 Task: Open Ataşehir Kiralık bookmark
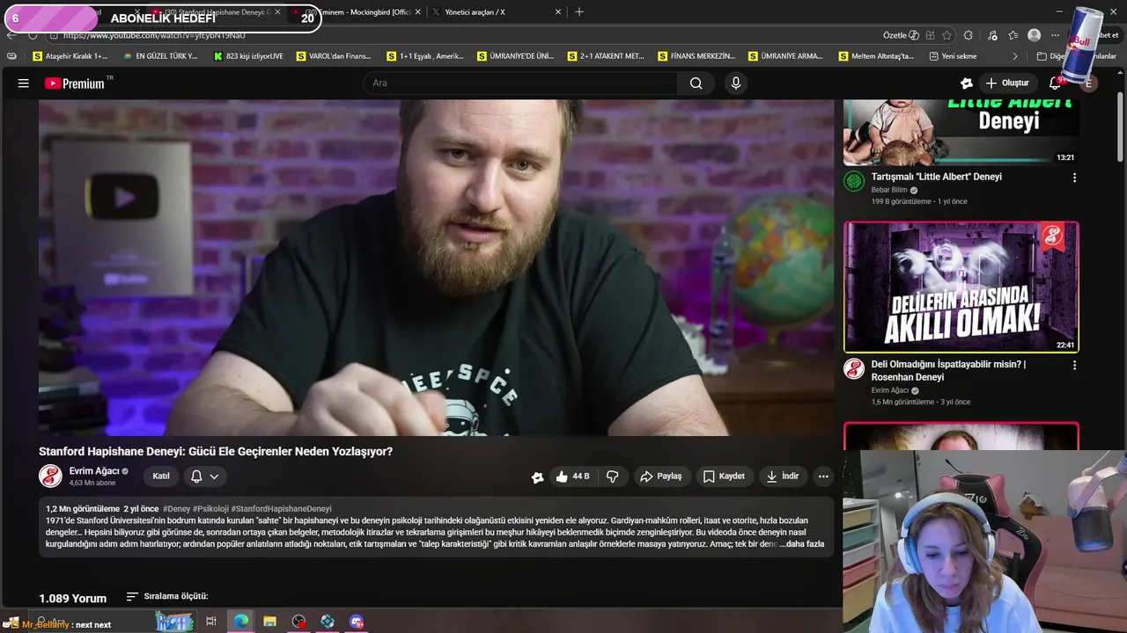click(70, 56)
